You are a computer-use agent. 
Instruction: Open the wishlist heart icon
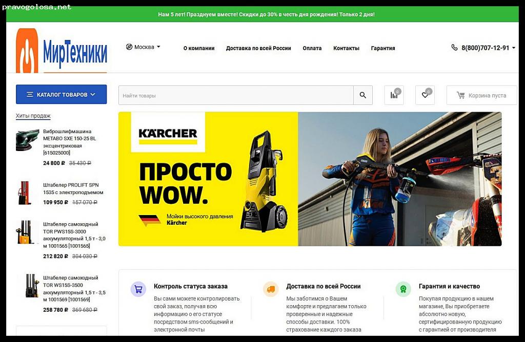(424, 95)
